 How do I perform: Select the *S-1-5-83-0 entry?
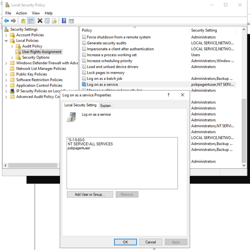76,140
